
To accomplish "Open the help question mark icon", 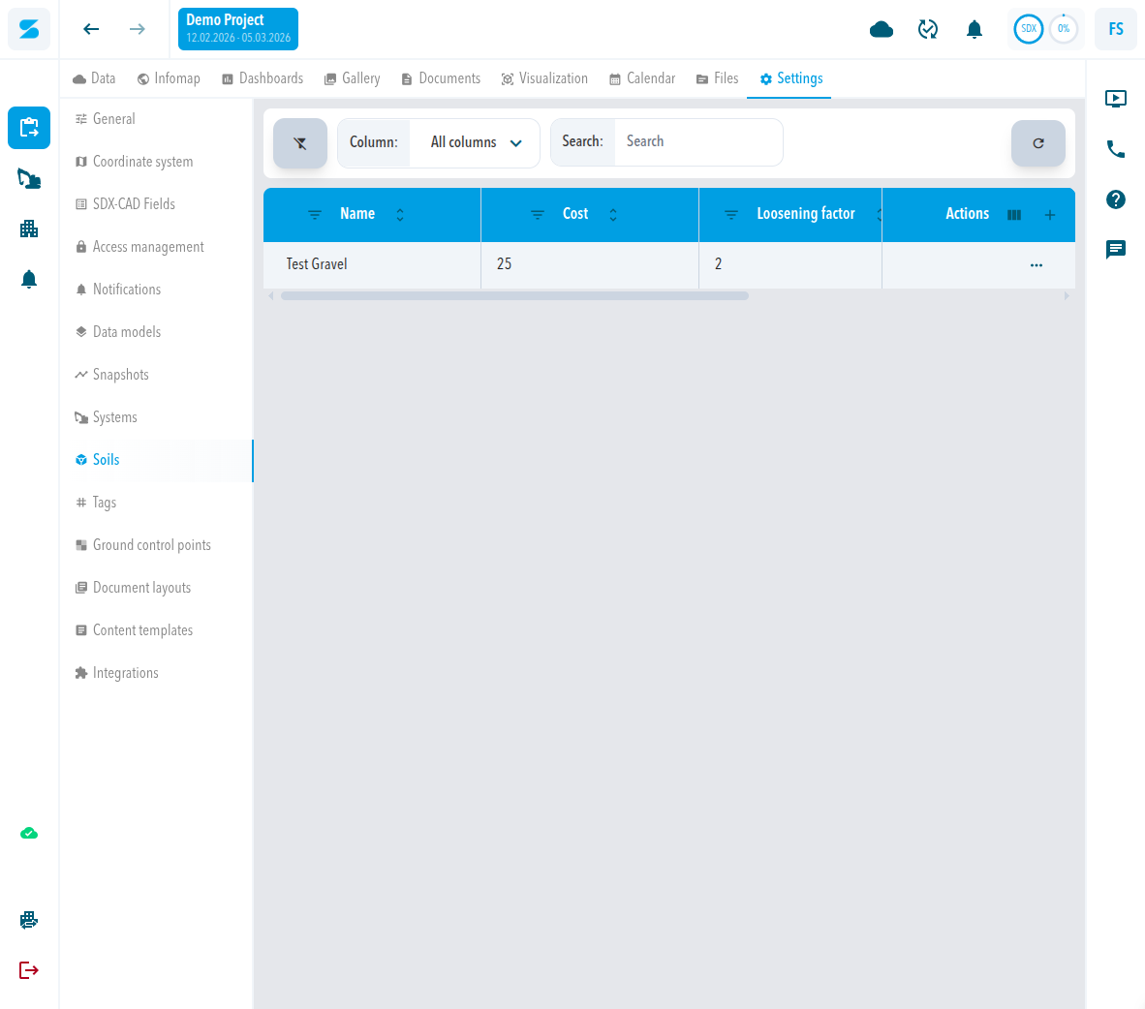I will coord(1116,199).
